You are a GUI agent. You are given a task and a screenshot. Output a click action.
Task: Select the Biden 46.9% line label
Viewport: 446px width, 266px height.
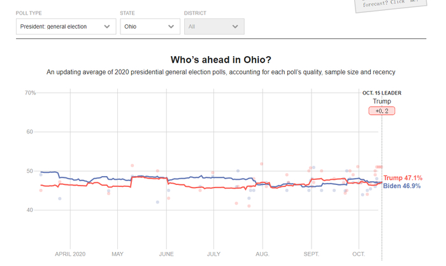point(402,186)
